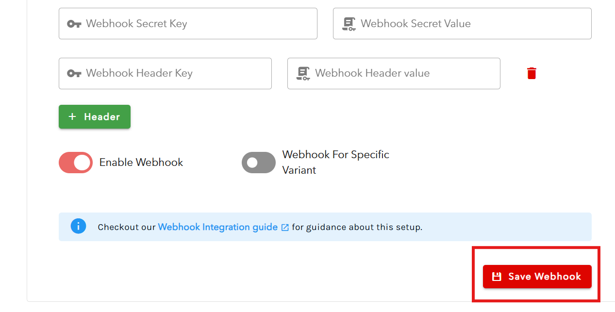The height and width of the screenshot is (312, 615).
Task: Focus the Webhook Secret Key field
Action: [x=194, y=24]
